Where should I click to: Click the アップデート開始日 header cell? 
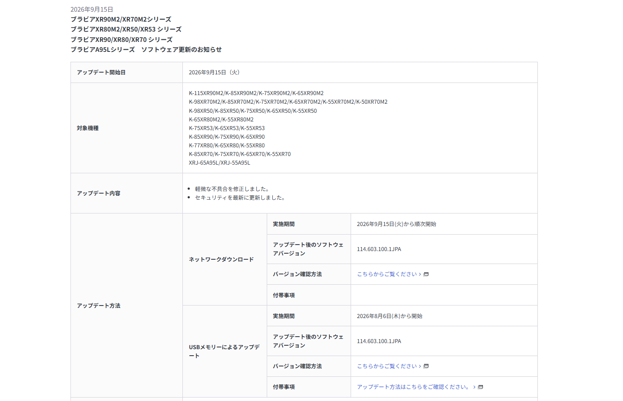click(x=127, y=73)
